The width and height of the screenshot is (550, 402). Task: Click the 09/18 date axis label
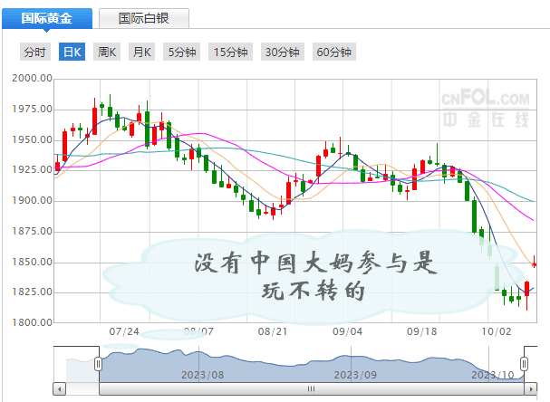tap(422, 331)
